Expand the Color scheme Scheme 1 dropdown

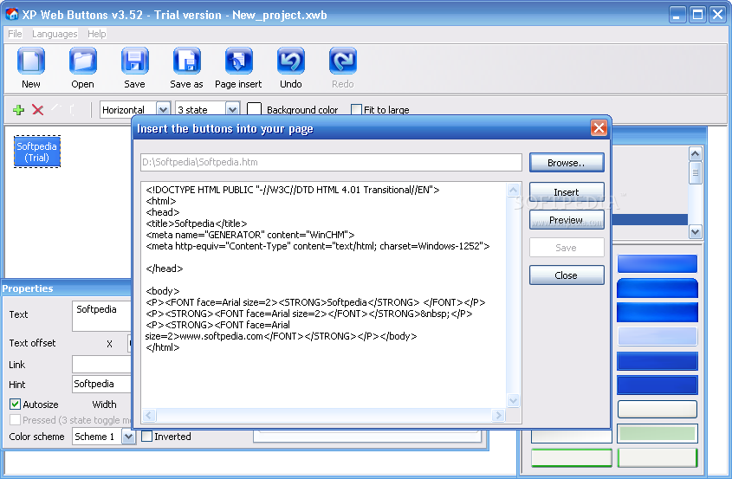pyautogui.click(x=128, y=437)
